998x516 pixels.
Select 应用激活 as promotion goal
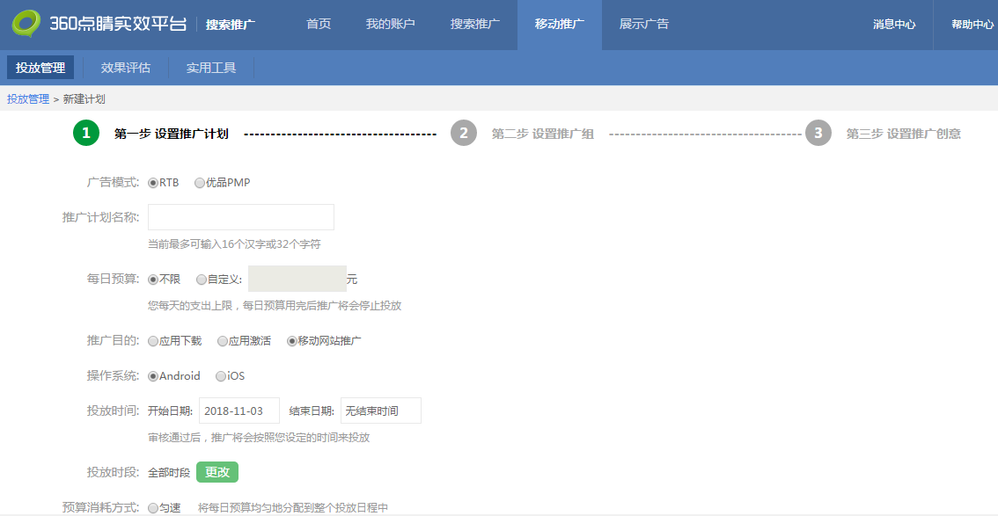pyautogui.click(x=223, y=341)
